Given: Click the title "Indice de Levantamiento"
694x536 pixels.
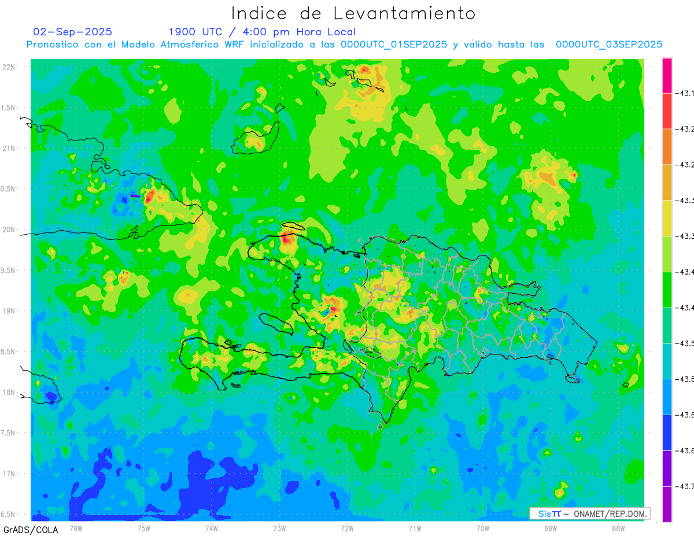Looking at the screenshot, I should pos(353,13).
